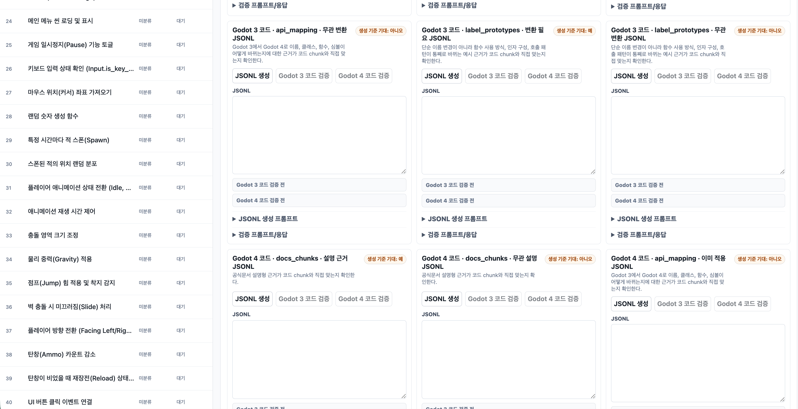Click JSONL 생성 in label_prototypes 무관 변환 card
This screenshot has height=409, width=798.
click(x=631, y=76)
